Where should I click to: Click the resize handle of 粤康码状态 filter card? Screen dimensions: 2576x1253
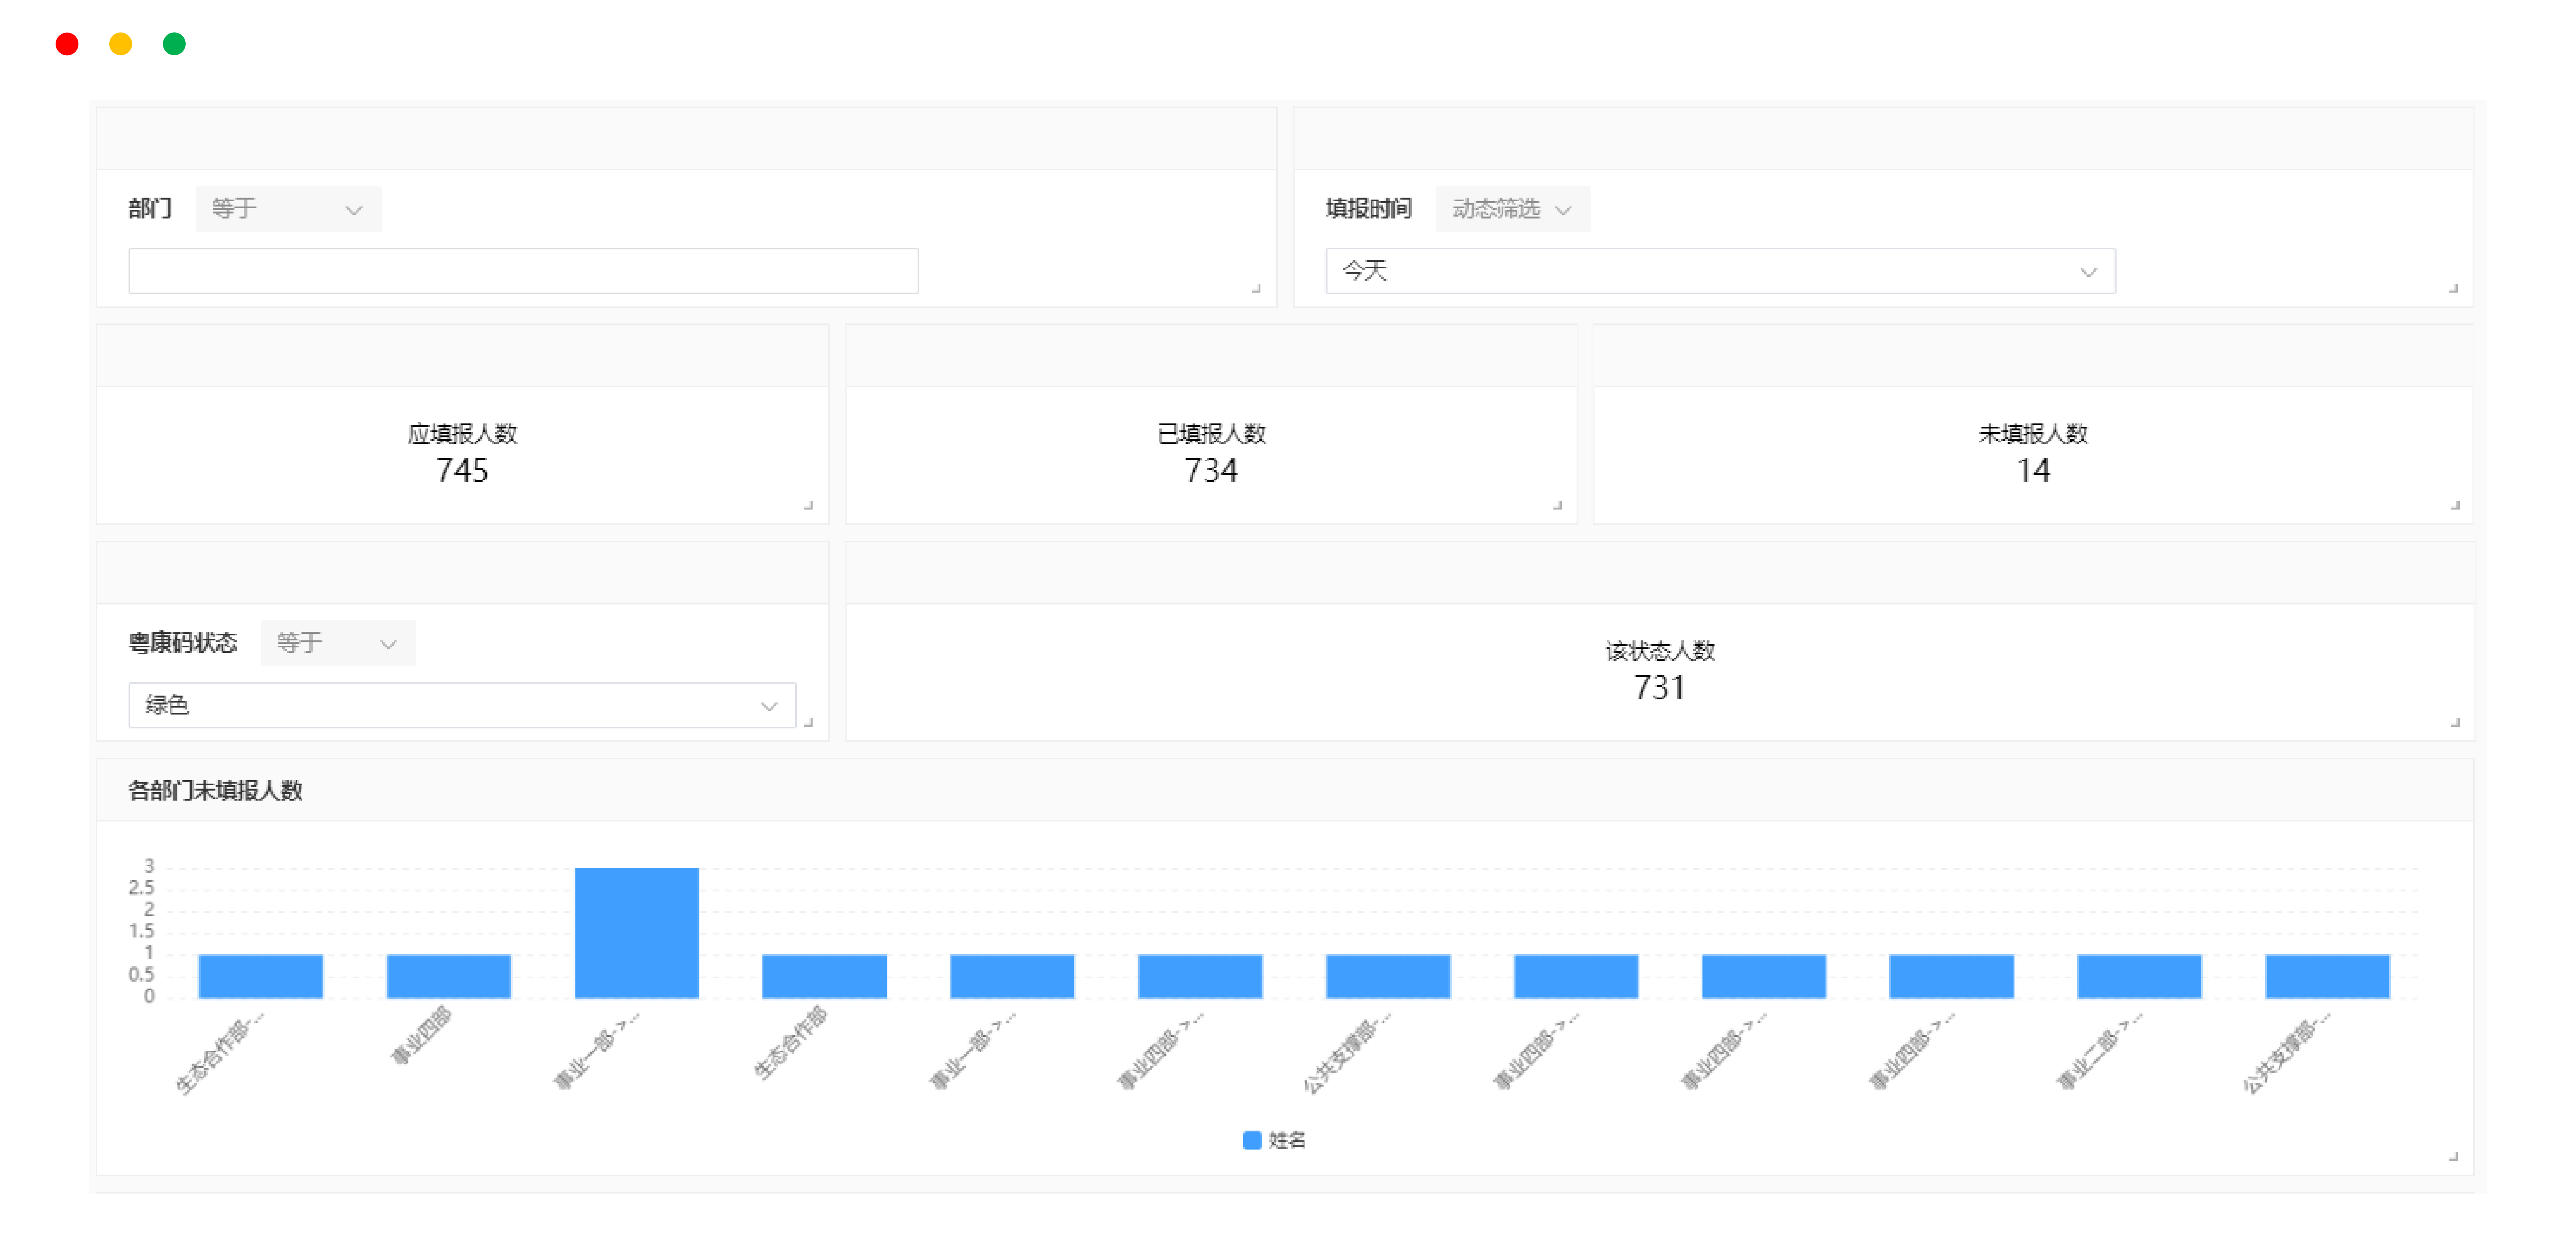click(x=808, y=723)
